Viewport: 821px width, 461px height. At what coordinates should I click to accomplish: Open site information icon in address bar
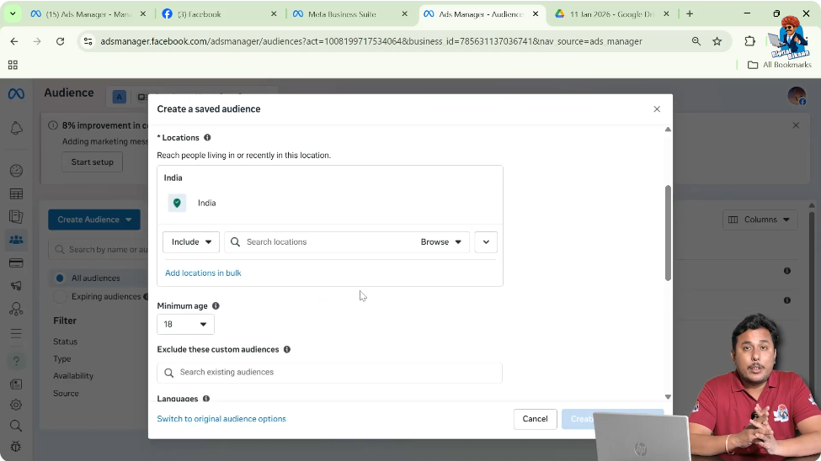88,41
